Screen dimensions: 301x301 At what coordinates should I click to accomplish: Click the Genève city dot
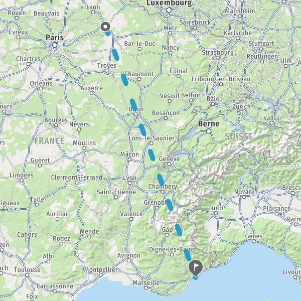tap(170, 164)
